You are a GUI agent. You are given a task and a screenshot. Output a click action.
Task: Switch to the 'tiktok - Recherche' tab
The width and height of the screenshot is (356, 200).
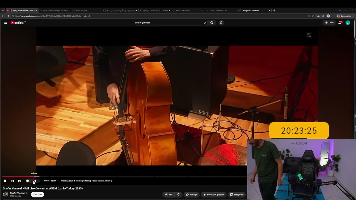(188, 11)
